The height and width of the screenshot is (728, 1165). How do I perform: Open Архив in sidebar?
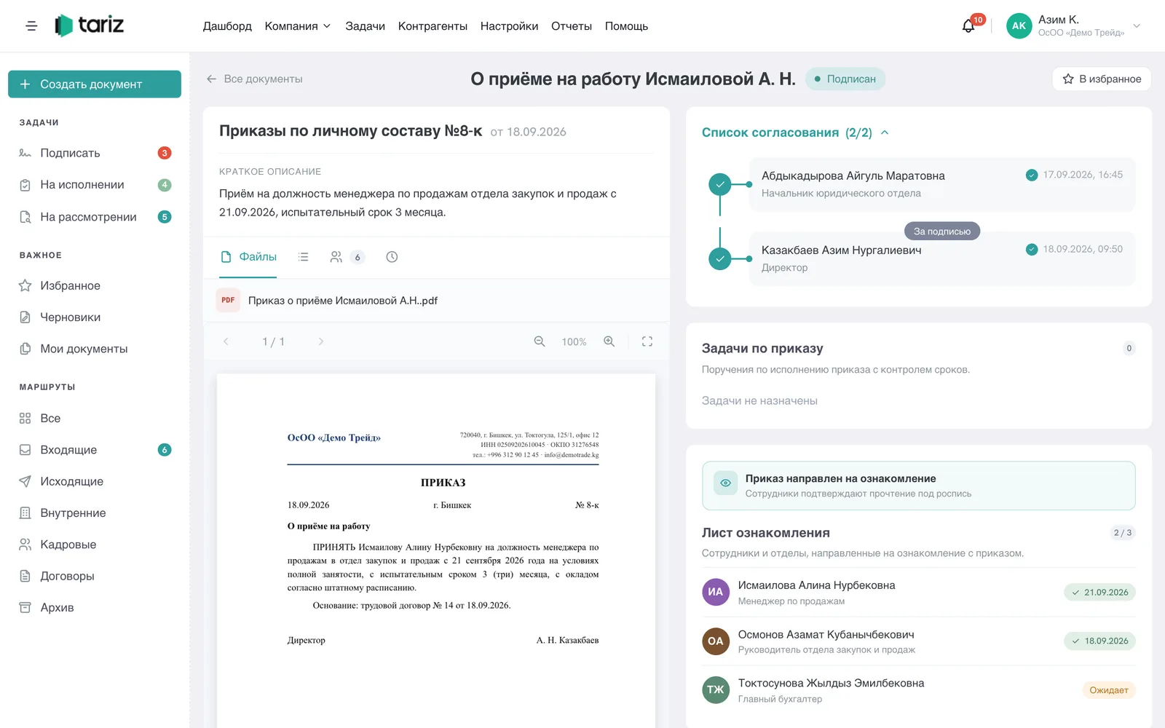[95, 607]
